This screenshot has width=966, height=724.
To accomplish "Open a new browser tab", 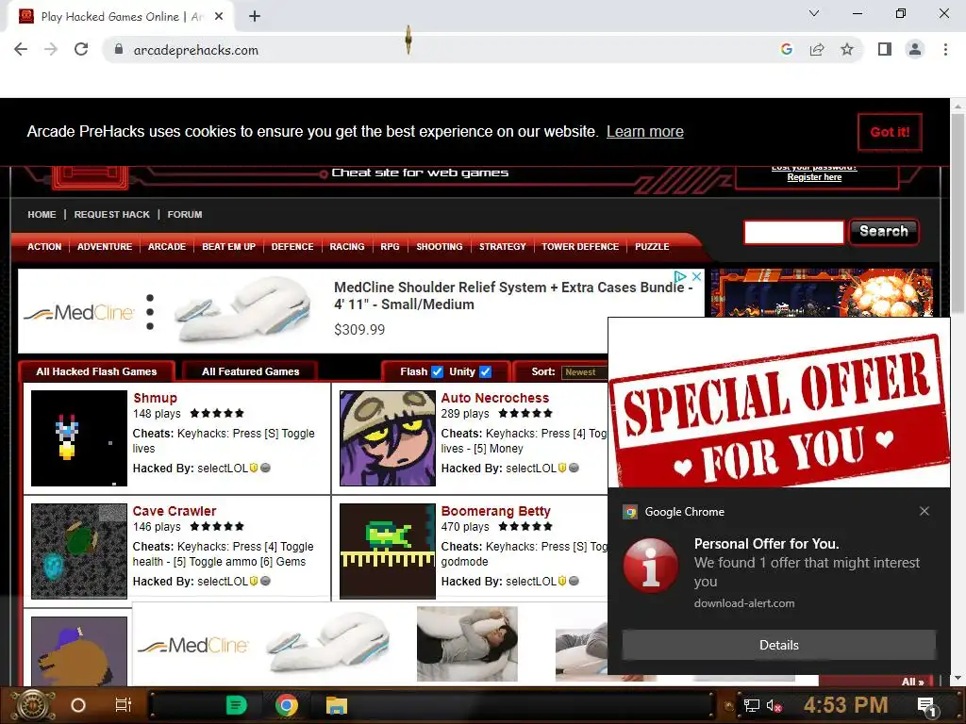I will (255, 17).
